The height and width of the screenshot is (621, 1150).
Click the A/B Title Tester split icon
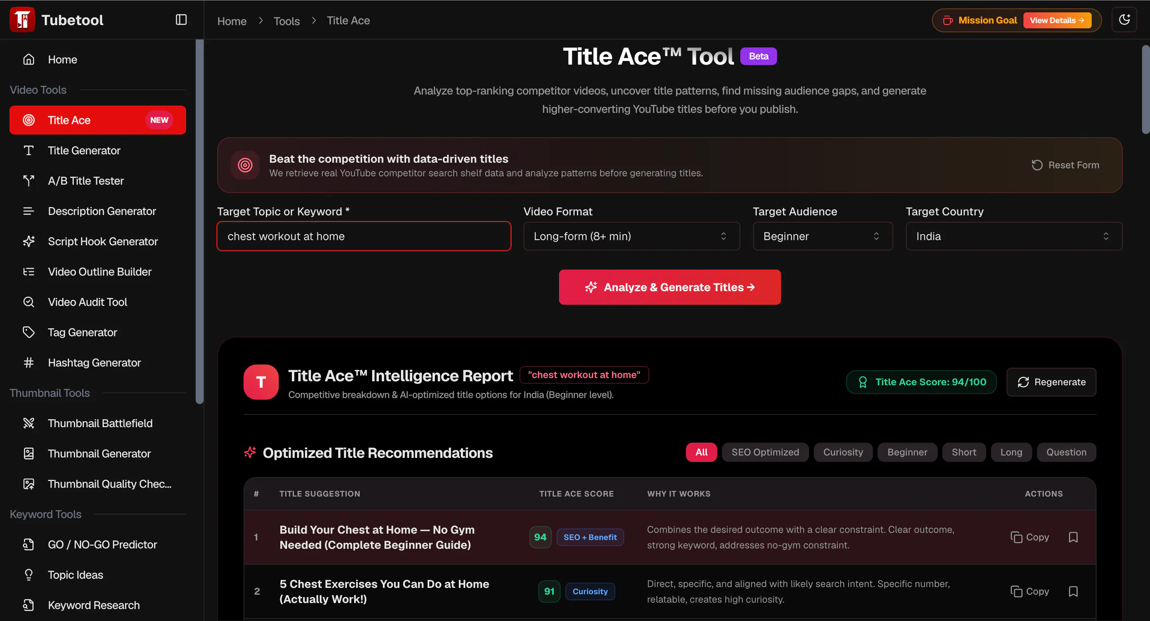tap(29, 181)
